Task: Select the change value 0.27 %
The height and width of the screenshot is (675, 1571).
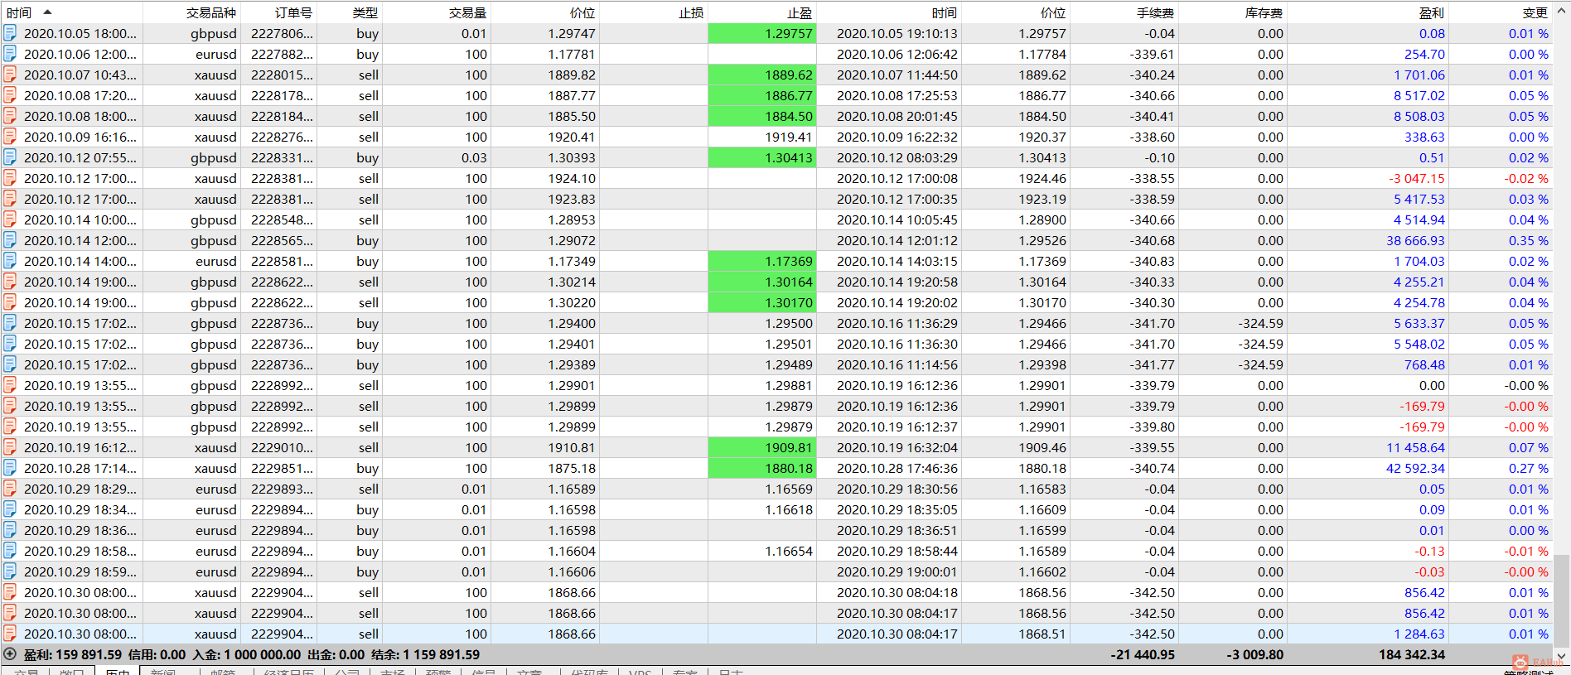Action: (x=1528, y=468)
